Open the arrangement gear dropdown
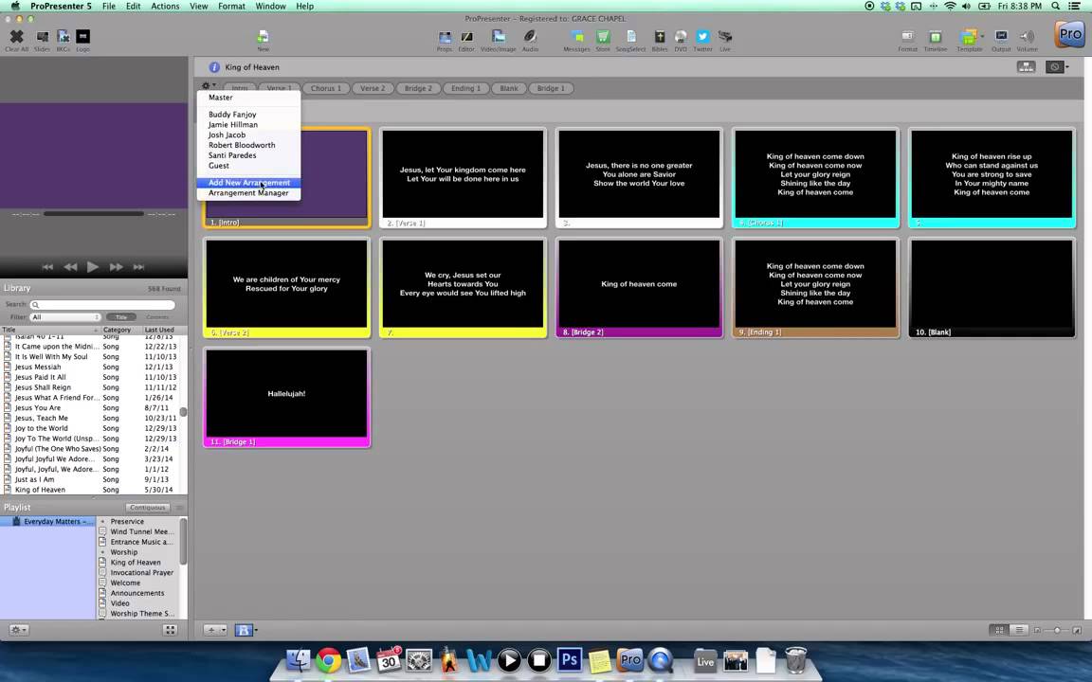This screenshot has height=682, width=1092. pos(208,86)
